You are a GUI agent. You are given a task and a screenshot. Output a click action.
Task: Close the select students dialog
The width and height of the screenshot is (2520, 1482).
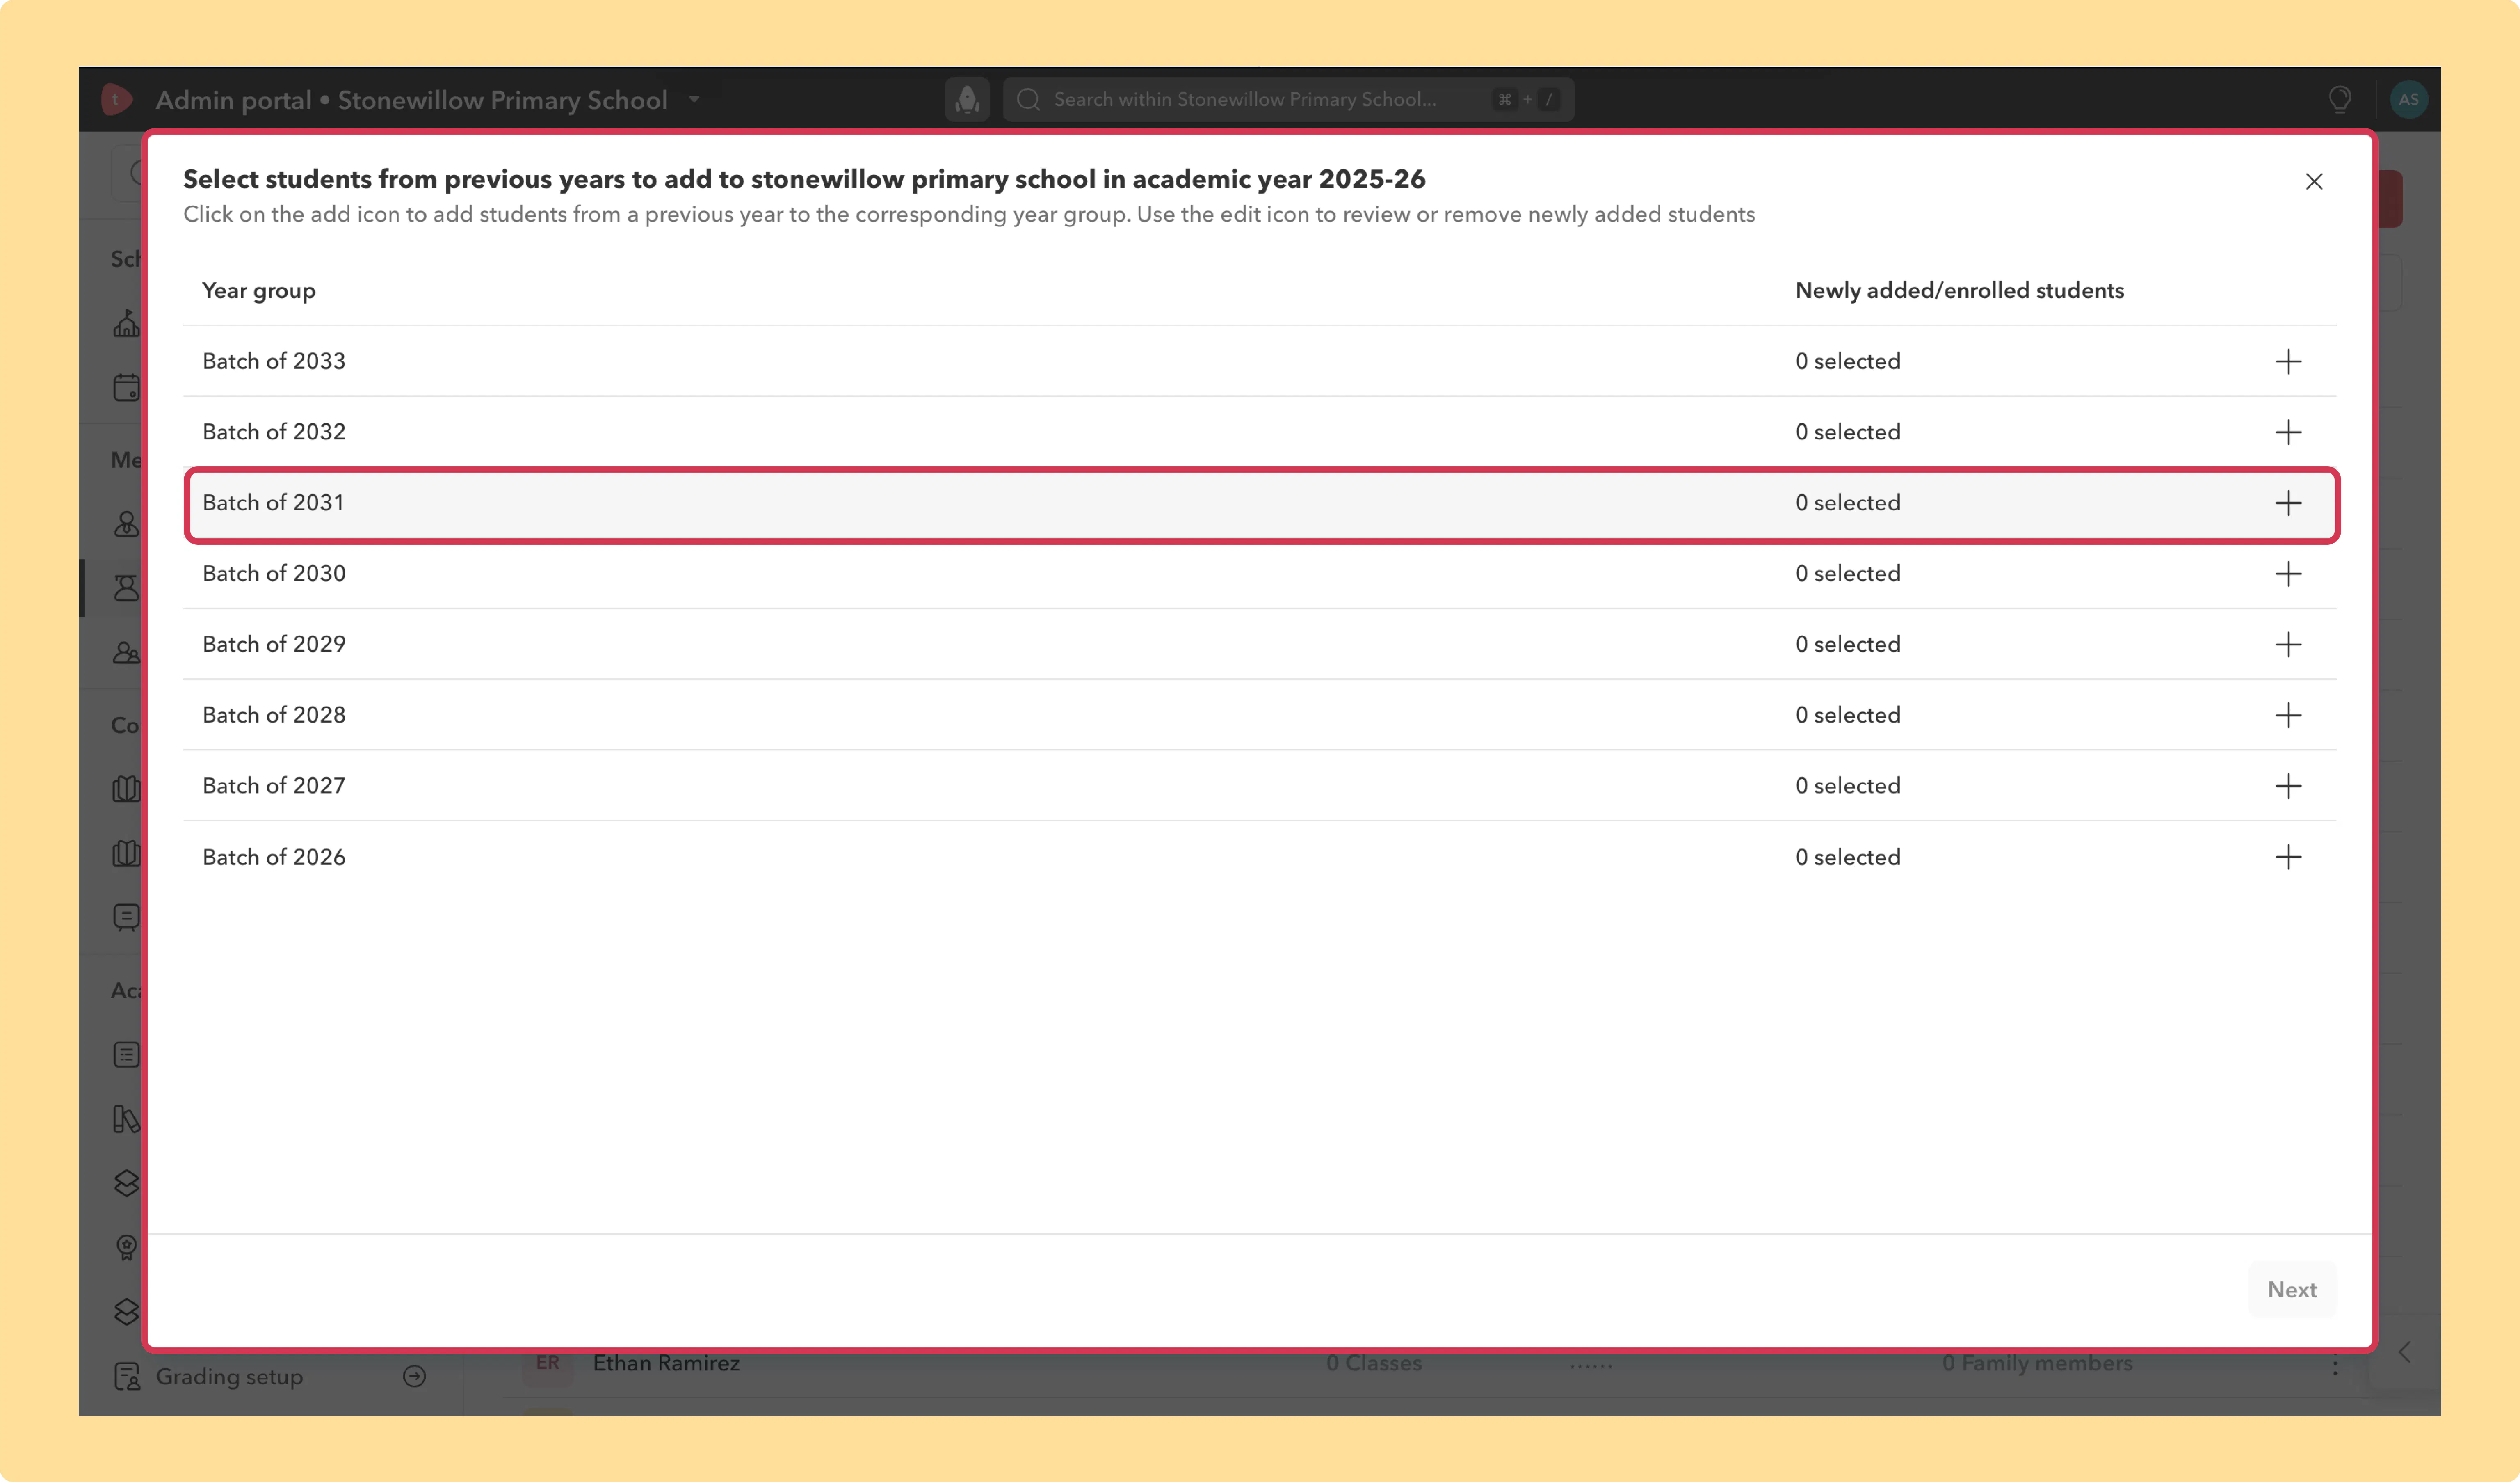click(x=2314, y=181)
